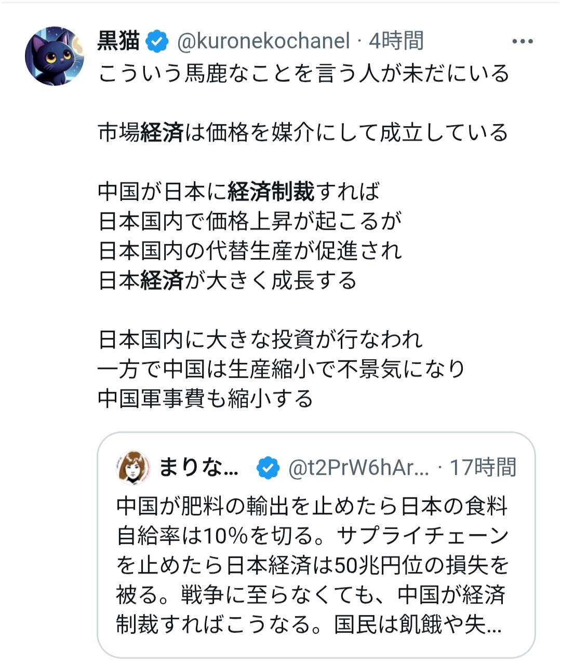Click the line starting こういう馬鹿なこと

(303, 74)
